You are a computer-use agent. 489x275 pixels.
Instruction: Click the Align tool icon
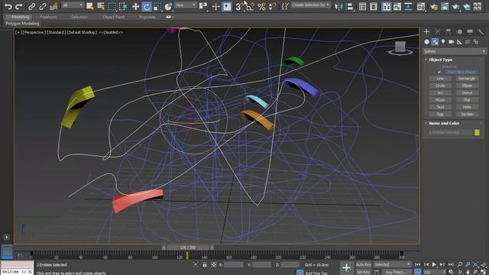pyautogui.click(x=350, y=6)
